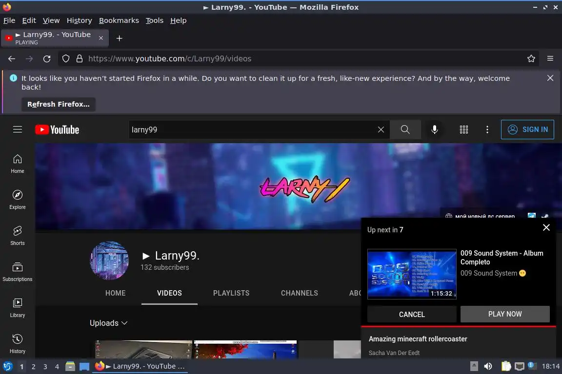Open the three-dot YouTube settings menu
This screenshot has width=562, height=374.
tap(487, 130)
